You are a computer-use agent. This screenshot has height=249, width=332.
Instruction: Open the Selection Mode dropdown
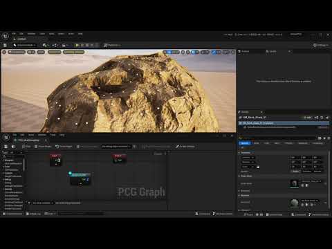pos(25,45)
